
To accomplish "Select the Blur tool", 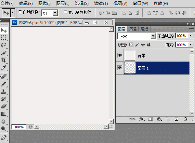I will [x=4, y=121].
